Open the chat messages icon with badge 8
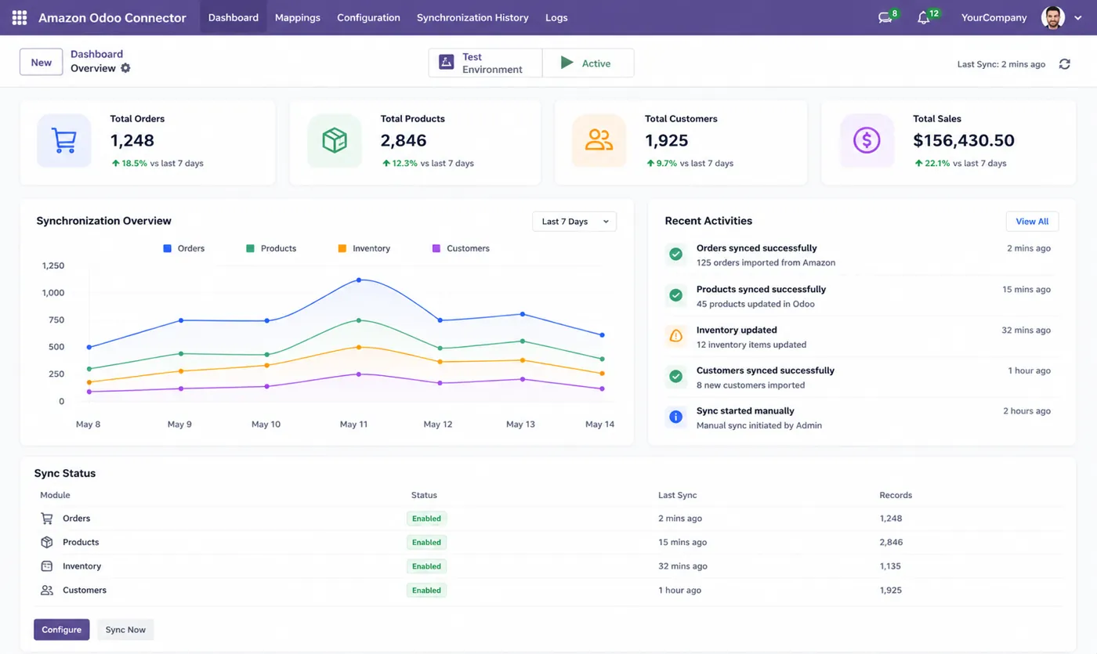This screenshot has height=654, width=1097. [x=885, y=18]
